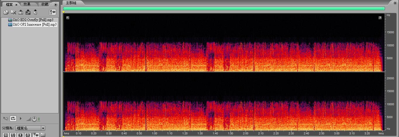Toggle full path display folder icon
Image resolution: width=399 pixels, height=137 pixels.
(x=43, y=135)
